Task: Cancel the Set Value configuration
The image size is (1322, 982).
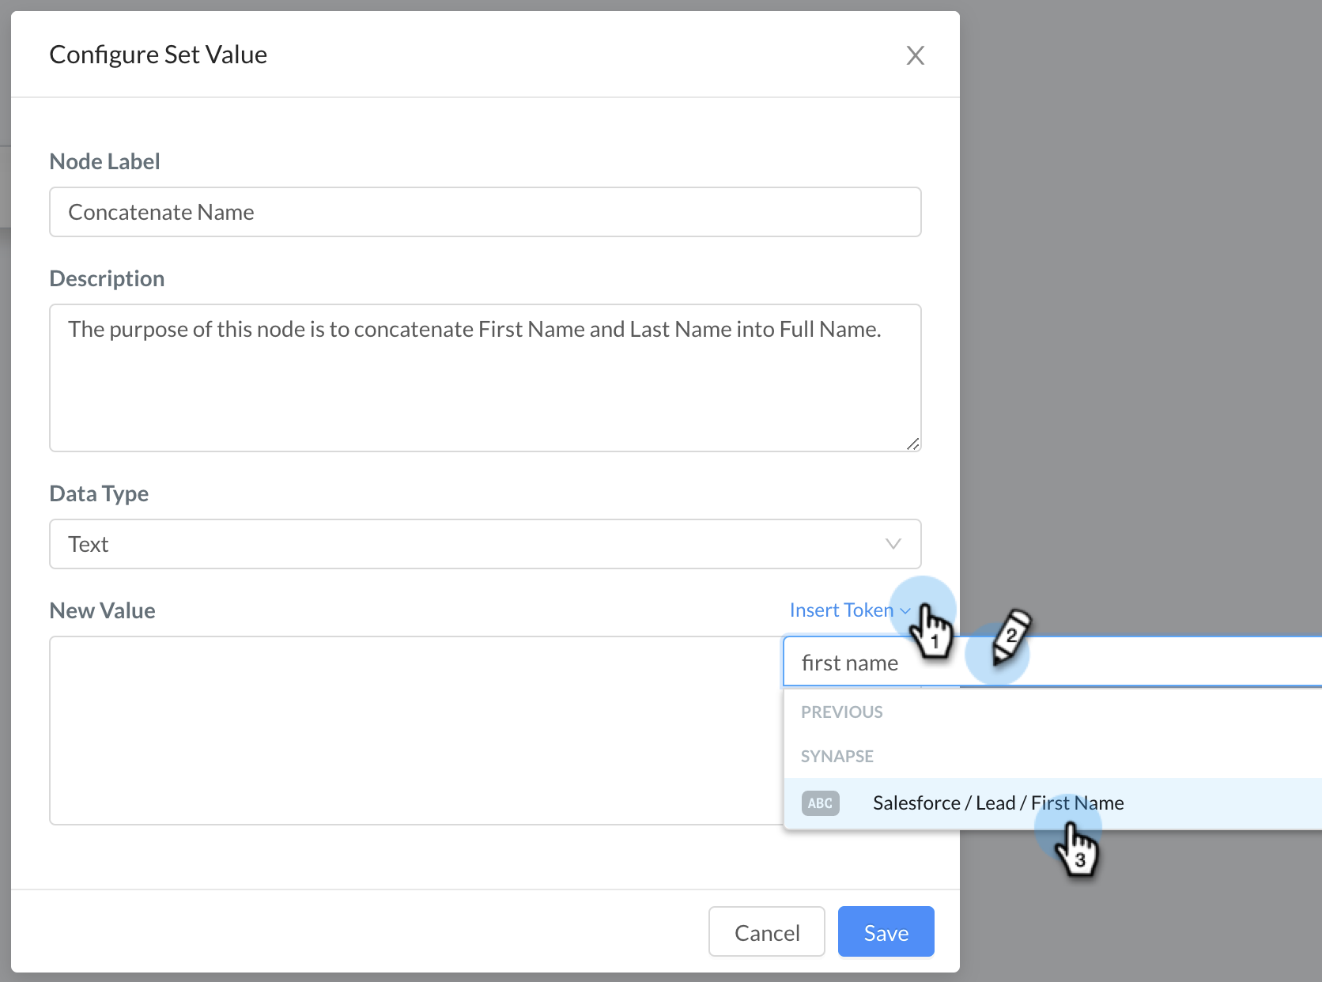Action: [767, 932]
